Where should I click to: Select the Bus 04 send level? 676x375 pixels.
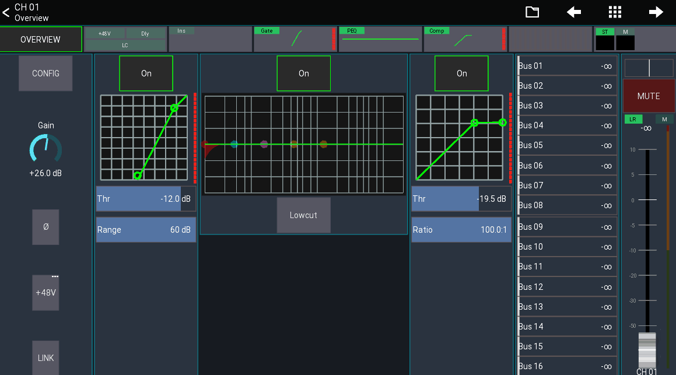[x=567, y=125]
